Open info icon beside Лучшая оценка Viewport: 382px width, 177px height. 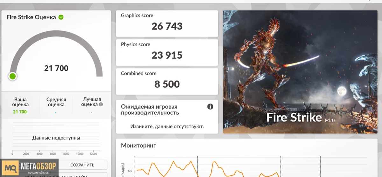tap(101, 104)
